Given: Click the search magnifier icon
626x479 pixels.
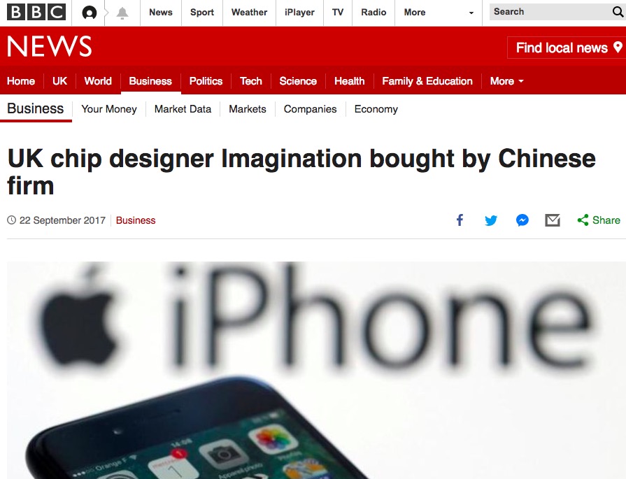Looking at the screenshot, I should click(x=618, y=12).
